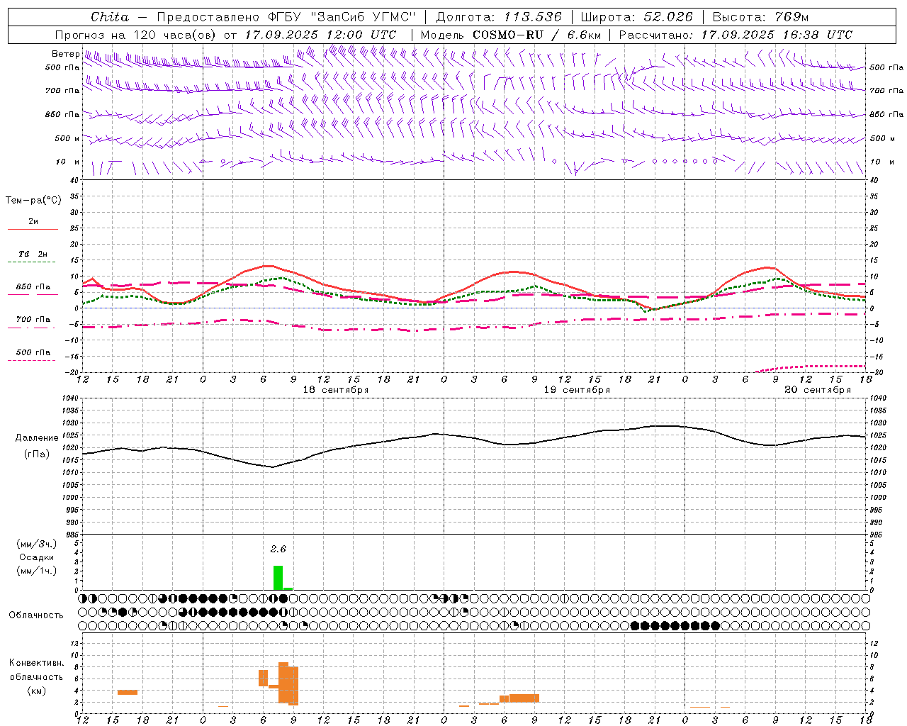Click the "Тем-ра(°C)" axis title

(x=33, y=201)
